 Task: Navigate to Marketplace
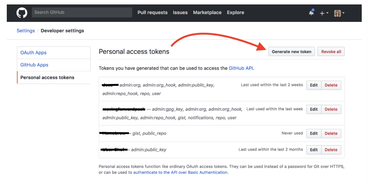click(207, 13)
